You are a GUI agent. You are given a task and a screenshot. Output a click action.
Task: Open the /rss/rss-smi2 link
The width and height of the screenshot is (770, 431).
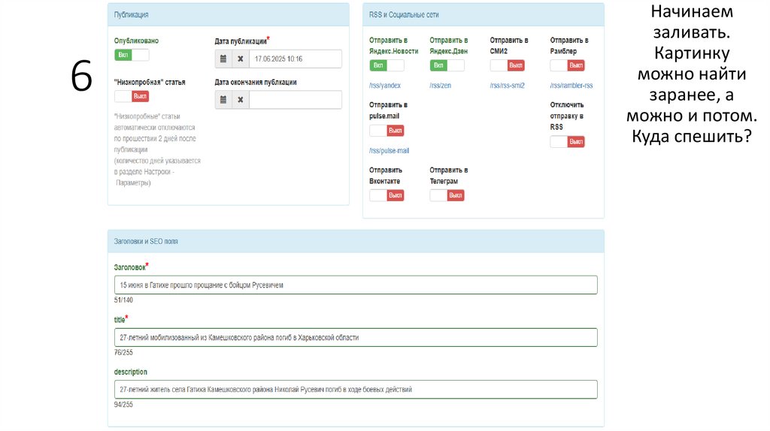tap(508, 86)
